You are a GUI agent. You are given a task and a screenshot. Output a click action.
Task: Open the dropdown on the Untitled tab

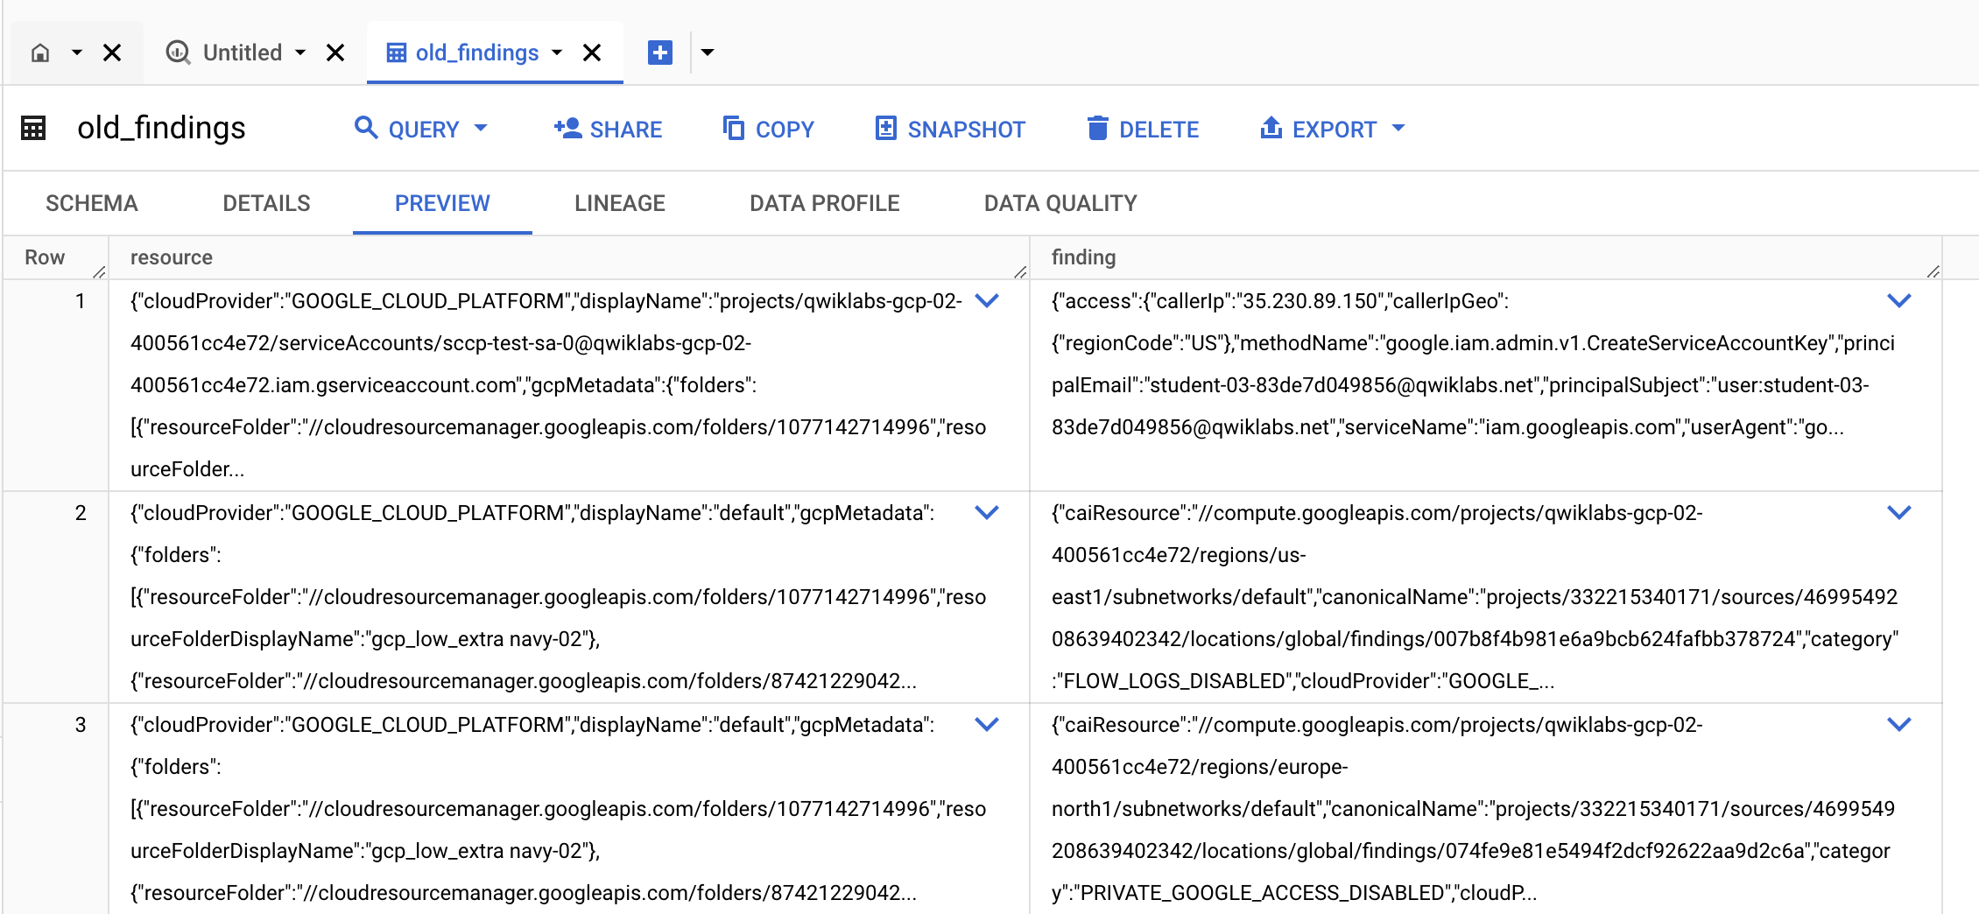301,53
